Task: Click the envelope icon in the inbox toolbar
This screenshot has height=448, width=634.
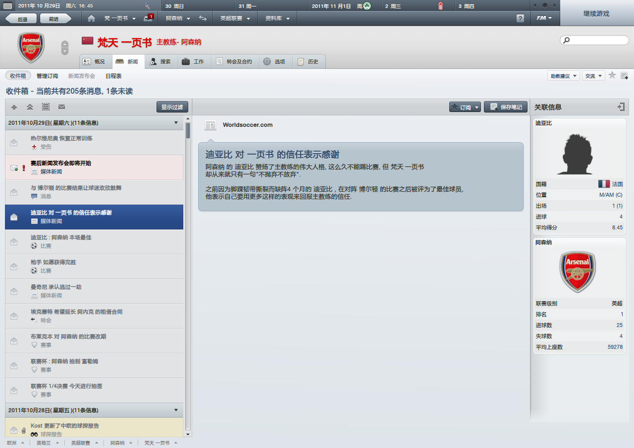Action: [62, 107]
